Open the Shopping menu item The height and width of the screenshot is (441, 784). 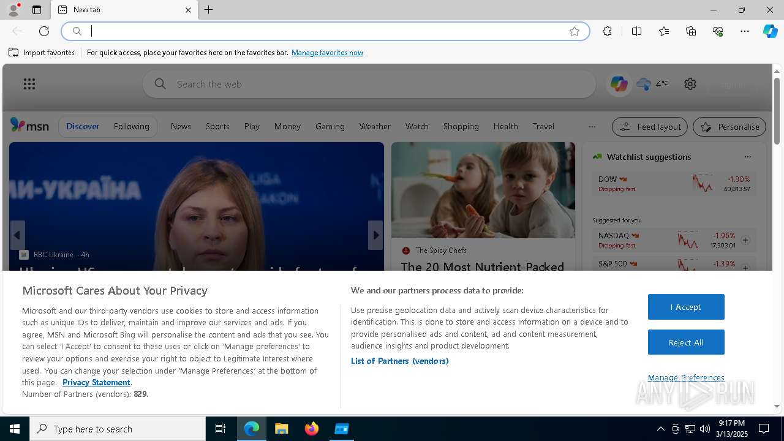pyautogui.click(x=461, y=126)
